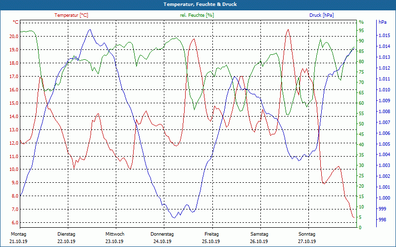This screenshot has height=247, width=396.
Task: Click the 95 humidity axis value
Action: [361, 31]
